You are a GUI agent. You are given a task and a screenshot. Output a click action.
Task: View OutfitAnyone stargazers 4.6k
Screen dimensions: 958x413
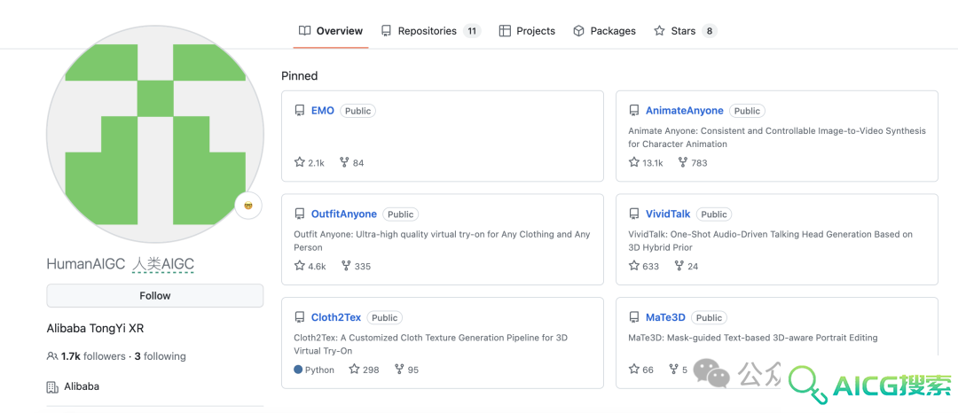310,266
